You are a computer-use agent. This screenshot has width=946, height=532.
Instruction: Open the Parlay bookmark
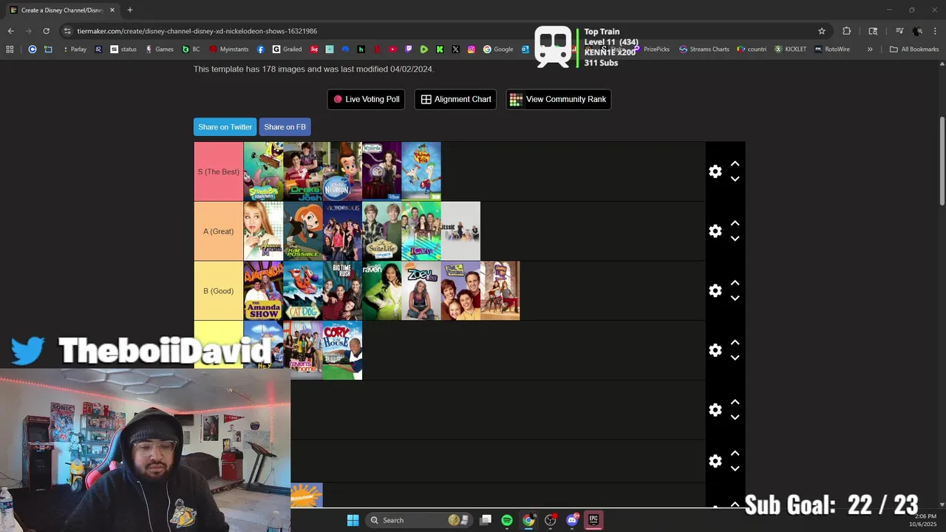click(75, 50)
